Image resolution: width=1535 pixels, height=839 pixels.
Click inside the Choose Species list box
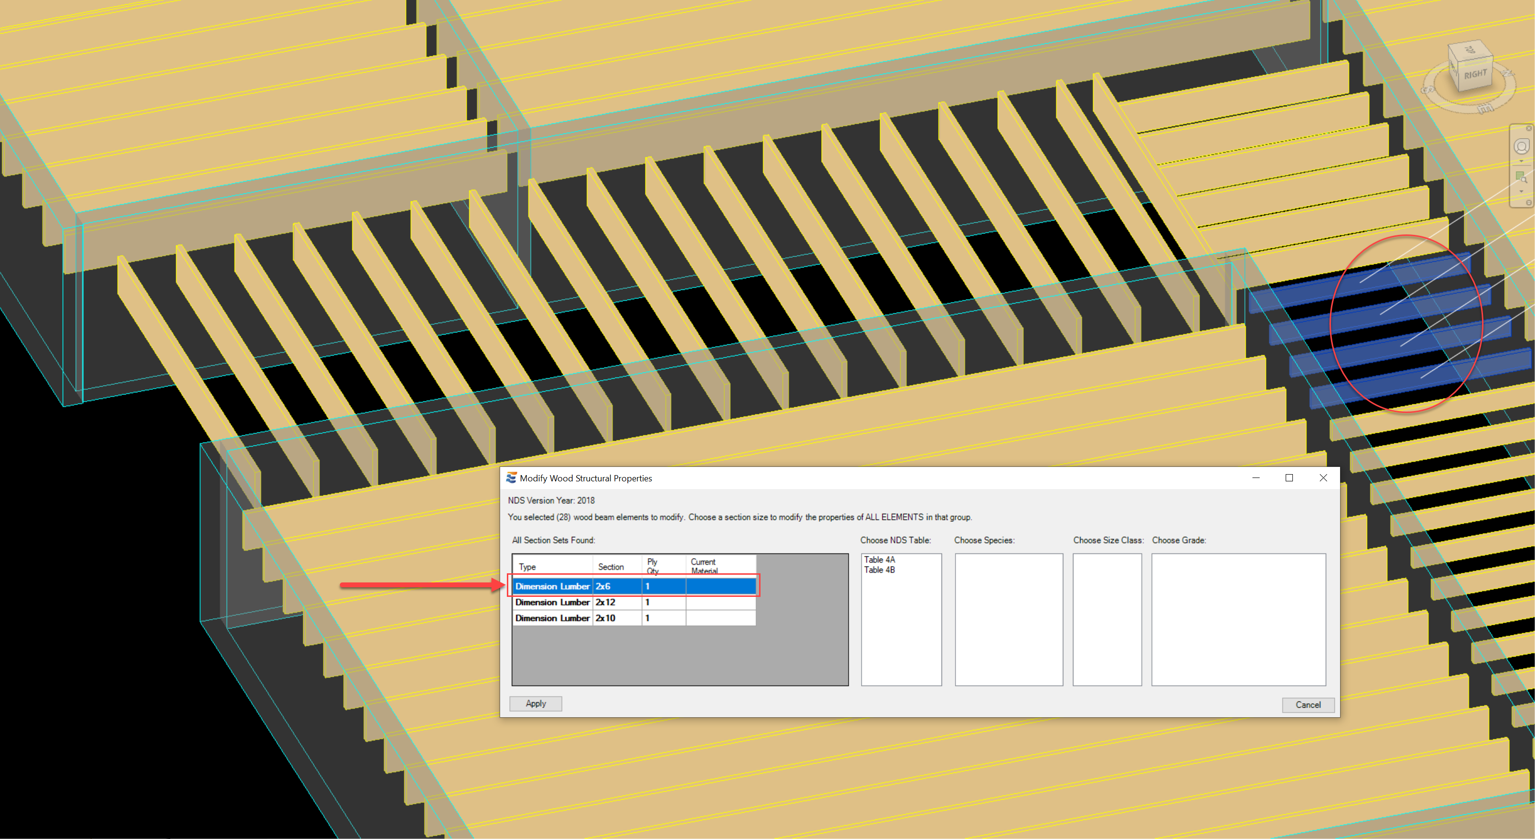click(x=1009, y=620)
